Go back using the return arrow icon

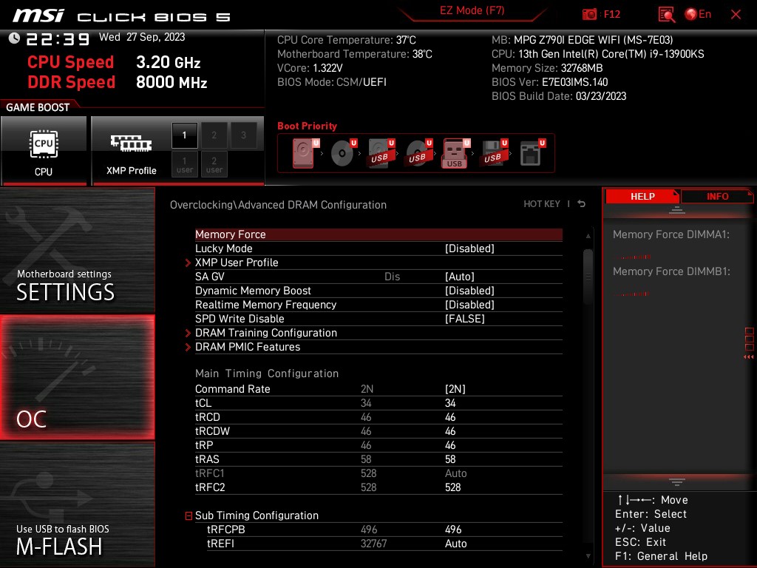(x=582, y=204)
